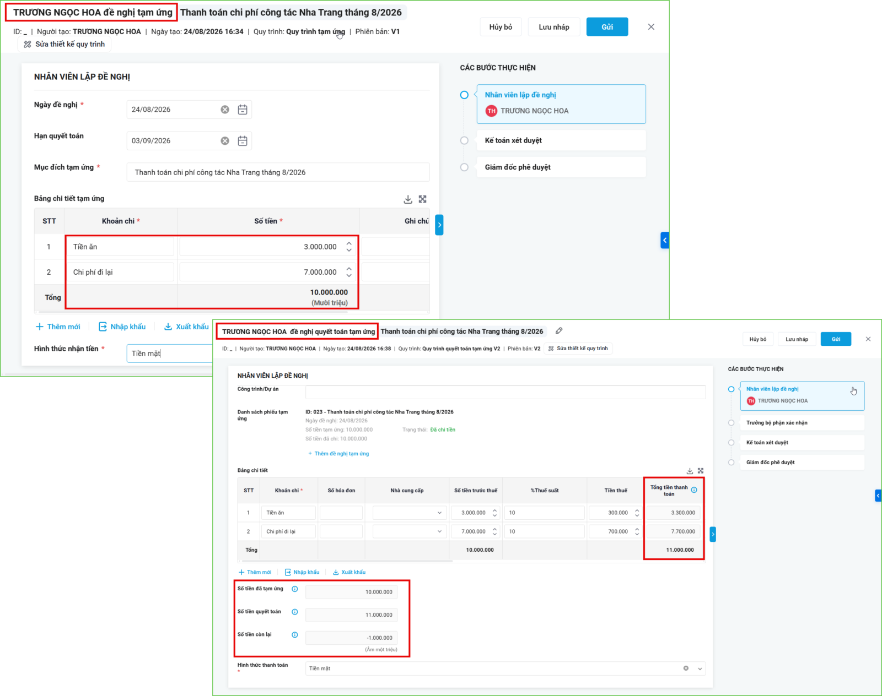The image size is (882, 696).
Task: Click Lưu nháp in the advance request form
Action: click(x=554, y=27)
